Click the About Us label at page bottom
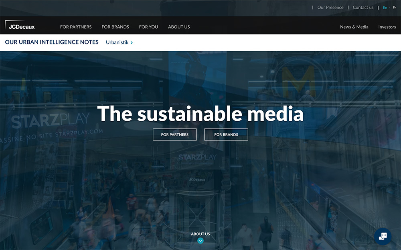 [200, 234]
